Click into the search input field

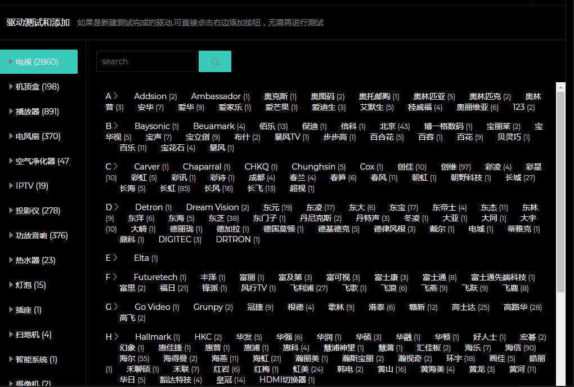coord(146,61)
